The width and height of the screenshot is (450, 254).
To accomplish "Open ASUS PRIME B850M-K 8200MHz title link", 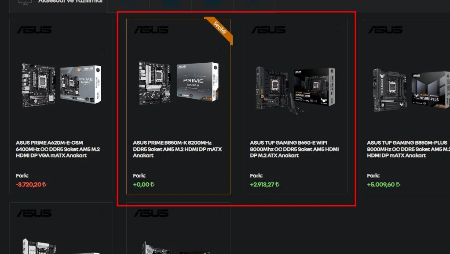I will 177,149.
